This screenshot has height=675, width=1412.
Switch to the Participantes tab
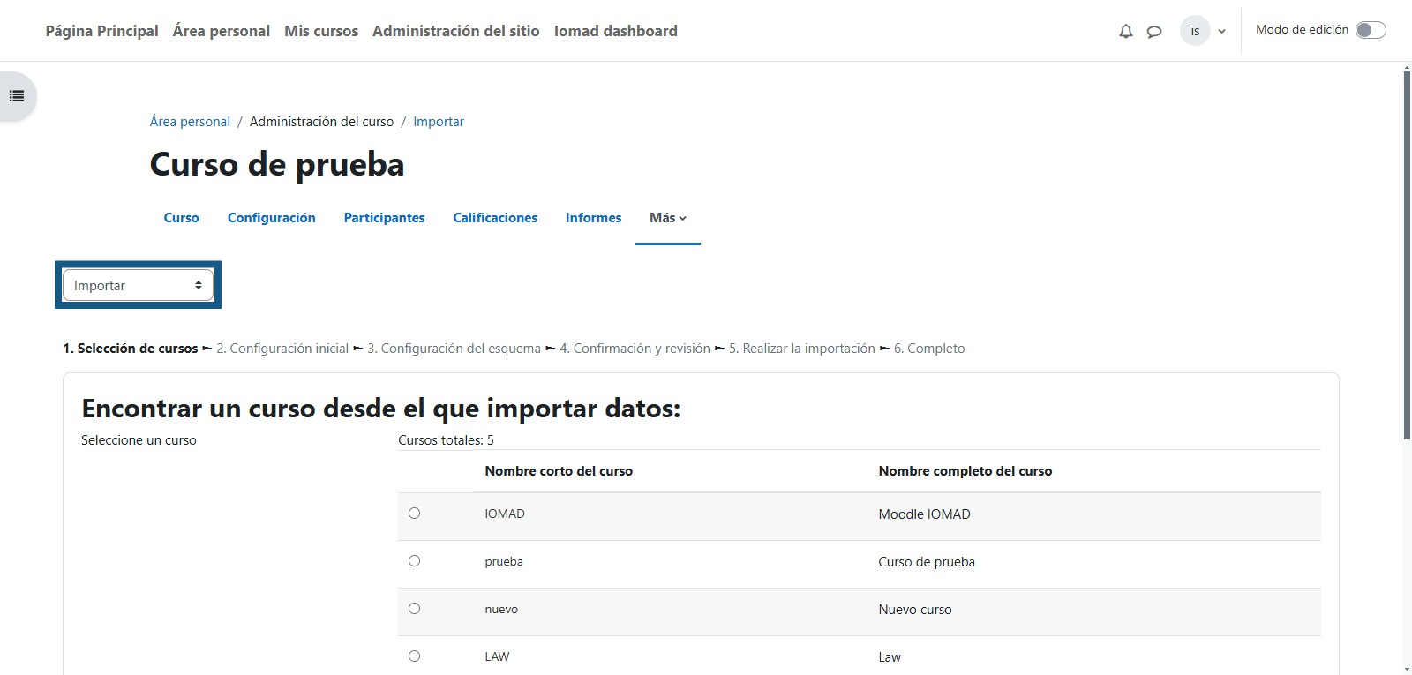point(384,218)
